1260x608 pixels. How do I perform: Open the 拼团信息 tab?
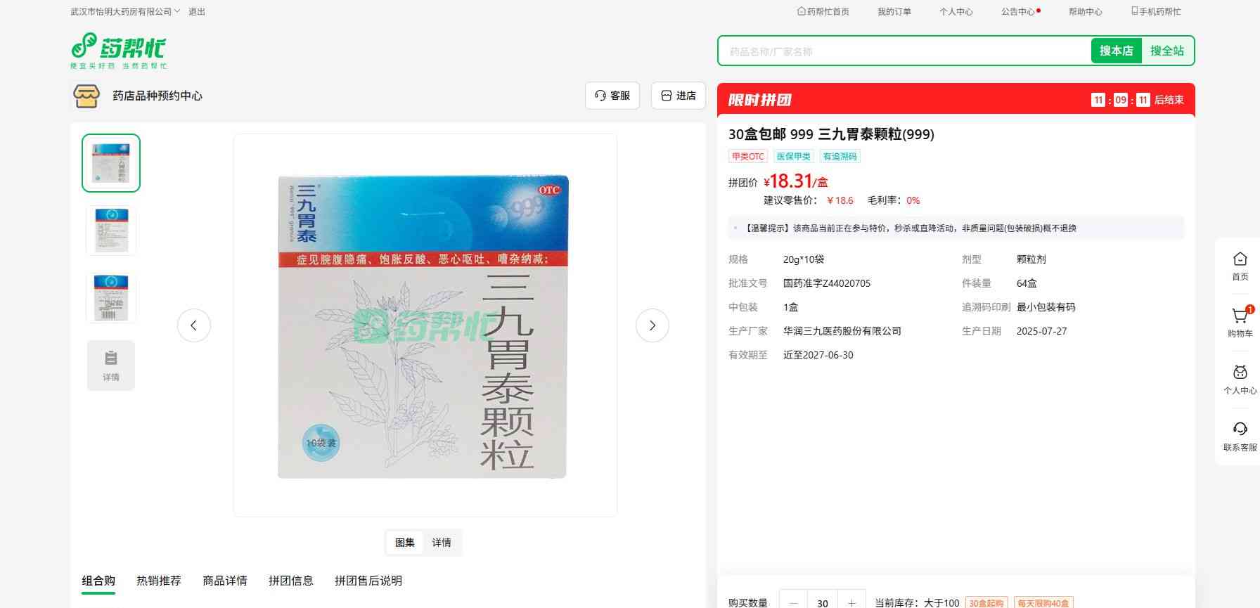pyautogui.click(x=290, y=581)
